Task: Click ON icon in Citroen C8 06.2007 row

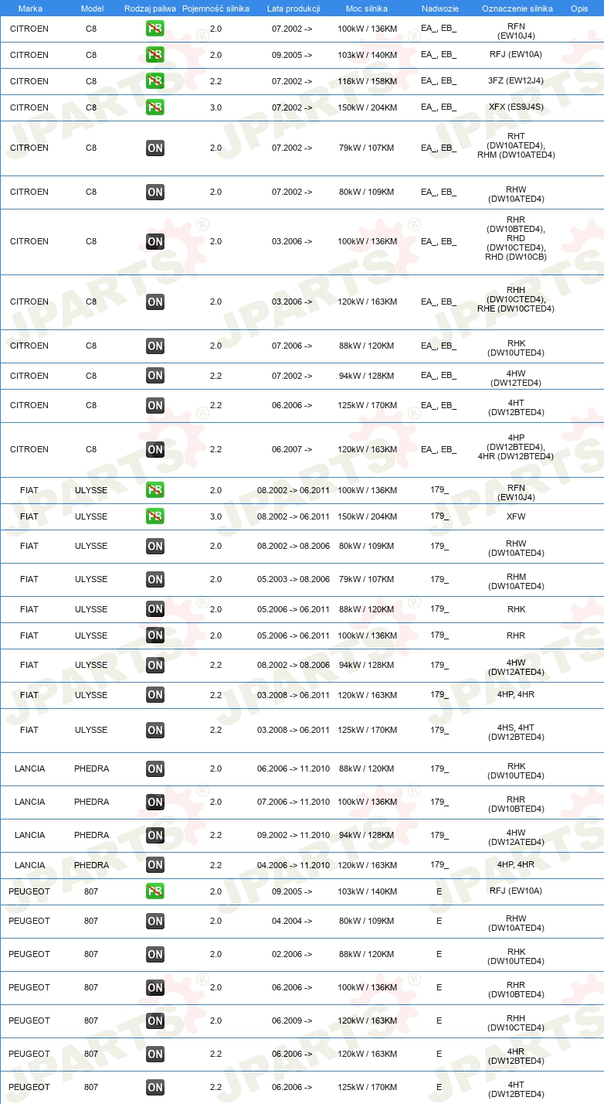Action: [154, 449]
